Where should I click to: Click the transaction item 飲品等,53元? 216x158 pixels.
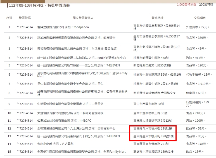[x=196, y=128]
